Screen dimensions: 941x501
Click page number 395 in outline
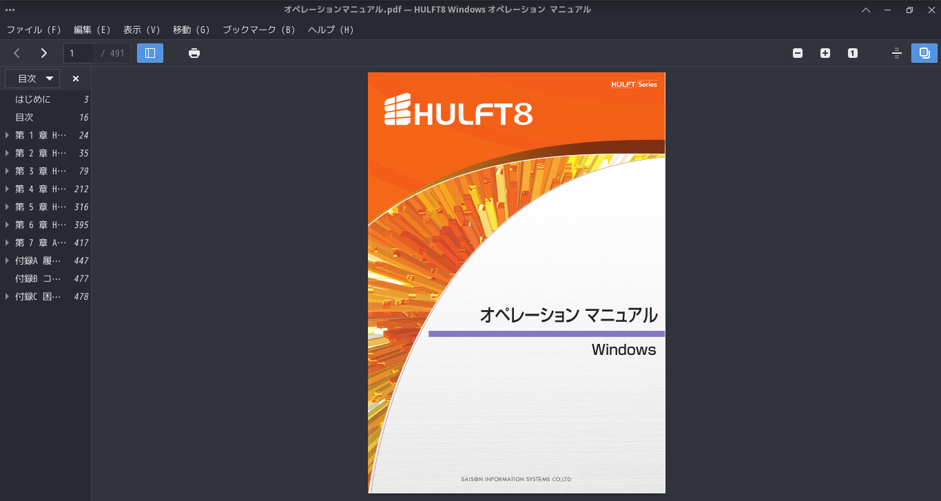[81, 225]
